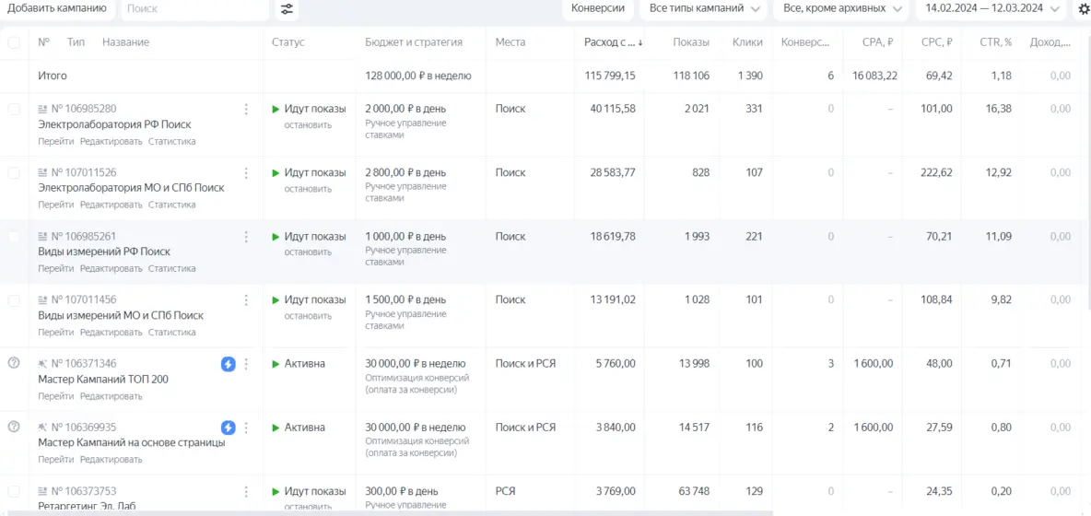Image resolution: width=1091 pixels, height=516 pixels.
Task: Tick checkbox for Виды измерений РФ Поиск
Action: coord(14,237)
